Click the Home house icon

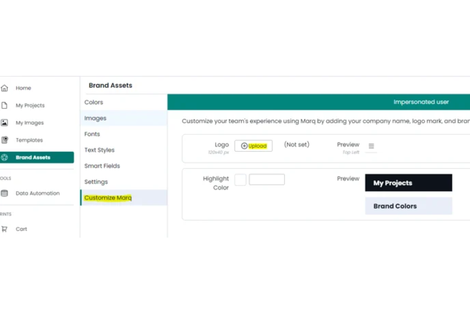click(x=4, y=88)
